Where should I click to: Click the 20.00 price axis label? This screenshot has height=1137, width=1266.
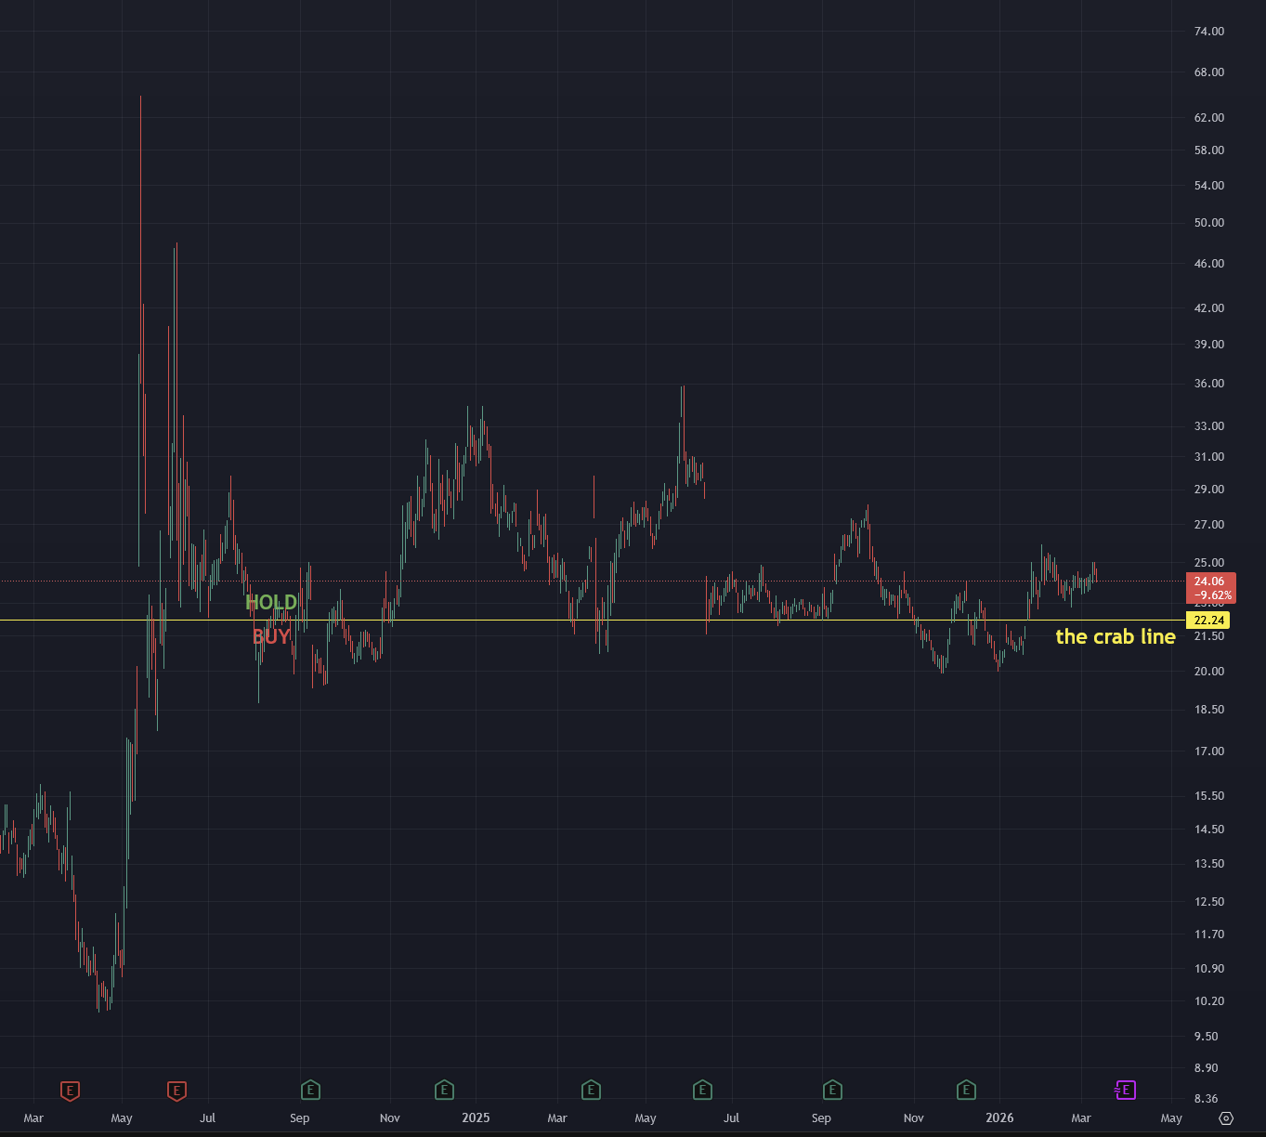[x=1209, y=672]
